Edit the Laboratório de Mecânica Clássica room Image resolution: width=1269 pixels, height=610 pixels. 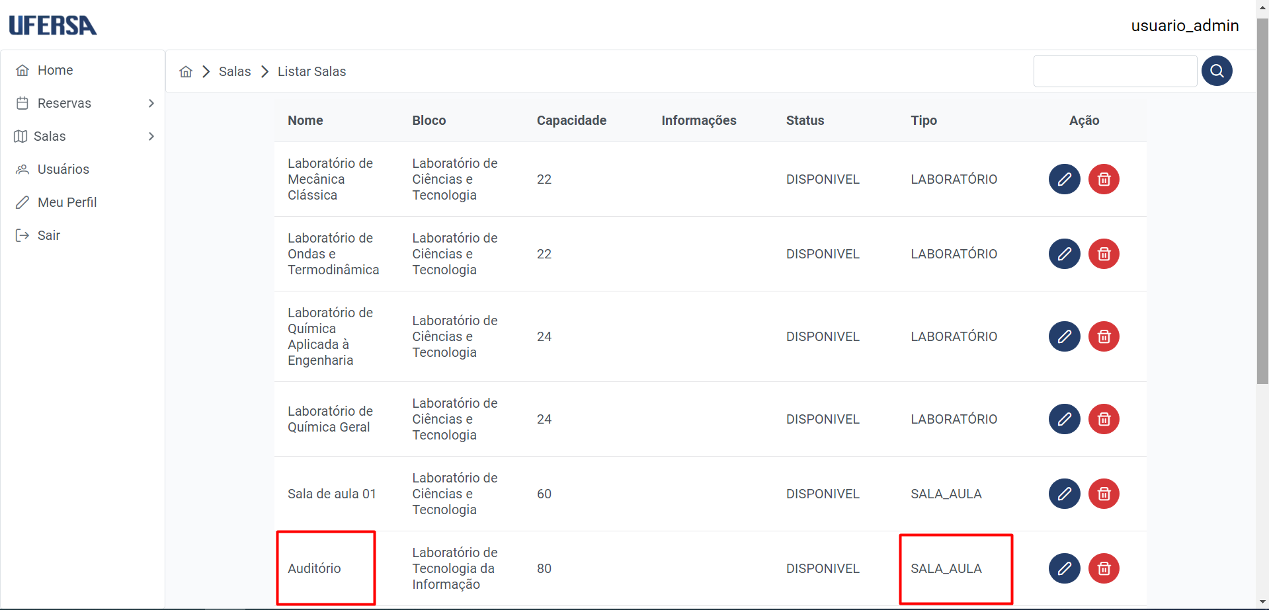click(1064, 179)
